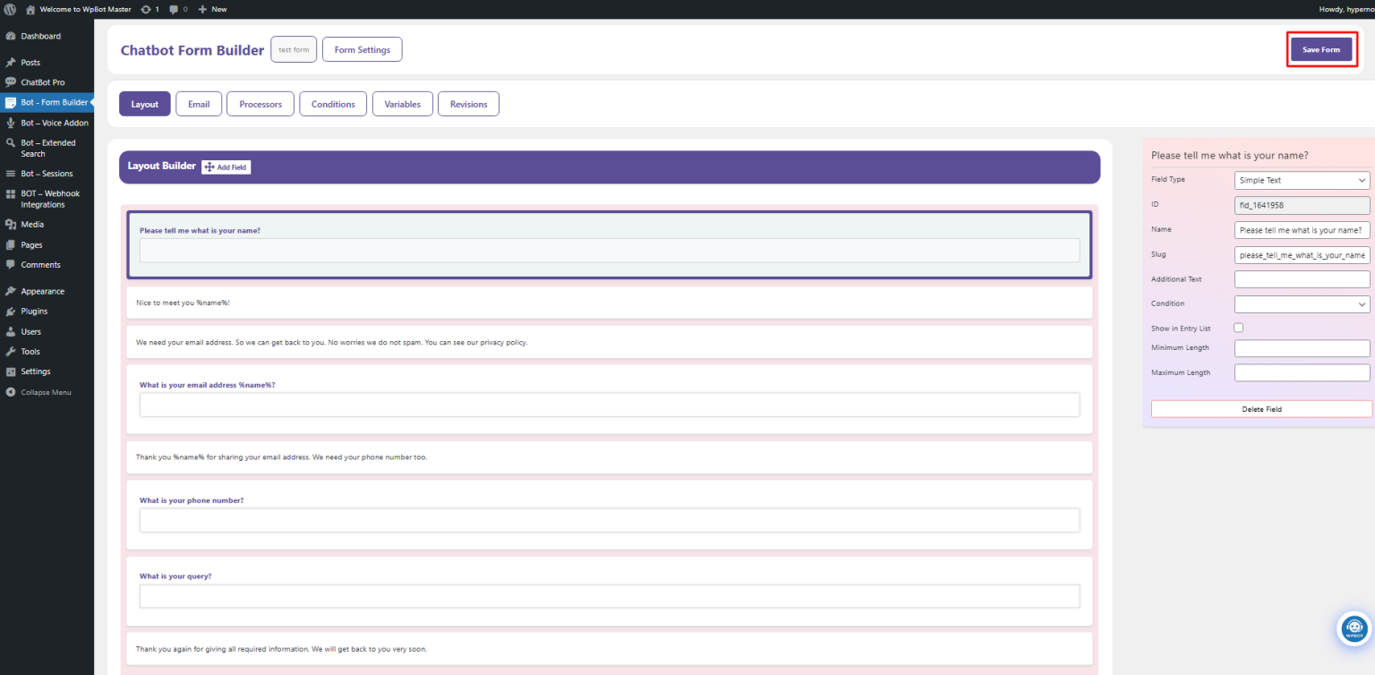Image resolution: width=1375 pixels, height=675 pixels.
Task: Click the What is your query input
Action: click(x=610, y=596)
